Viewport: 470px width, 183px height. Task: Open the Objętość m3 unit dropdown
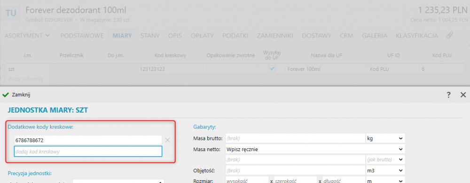pyautogui.click(x=385, y=170)
